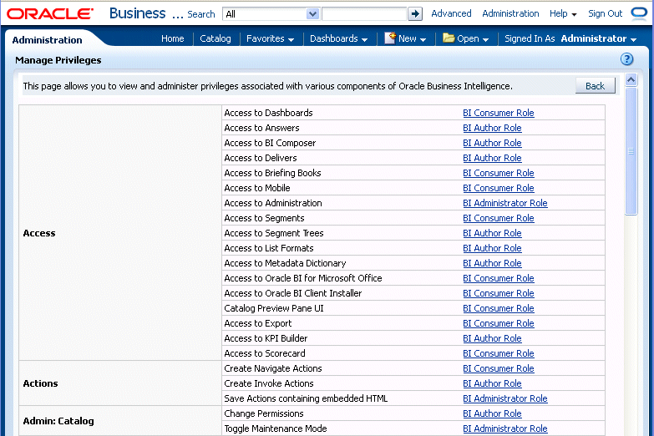
Task: Open role link for Access to Mobile
Action: tap(499, 188)
